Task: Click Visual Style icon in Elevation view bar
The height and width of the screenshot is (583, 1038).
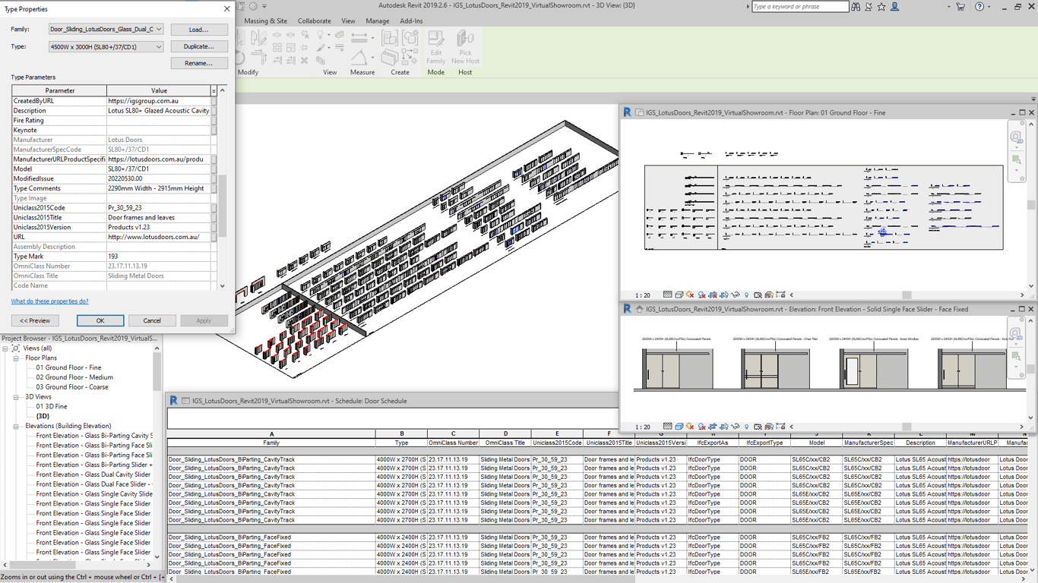Action: tap(679, 427)
